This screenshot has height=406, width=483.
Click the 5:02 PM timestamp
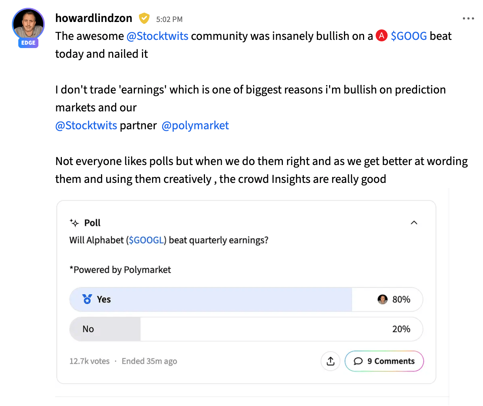tap(169, 19)
